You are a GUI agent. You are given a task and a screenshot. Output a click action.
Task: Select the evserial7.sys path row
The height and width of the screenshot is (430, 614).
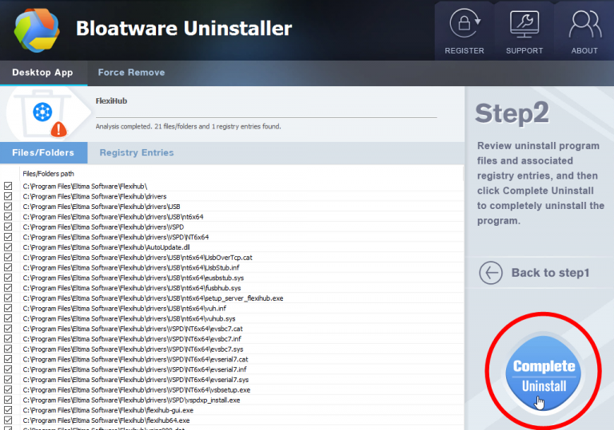pos(232,380)
